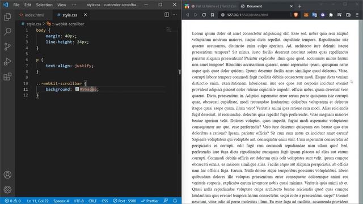Change indentation via Spaces: 4
The width and height of the screenshot is (363, 204).
click(61, 201)
